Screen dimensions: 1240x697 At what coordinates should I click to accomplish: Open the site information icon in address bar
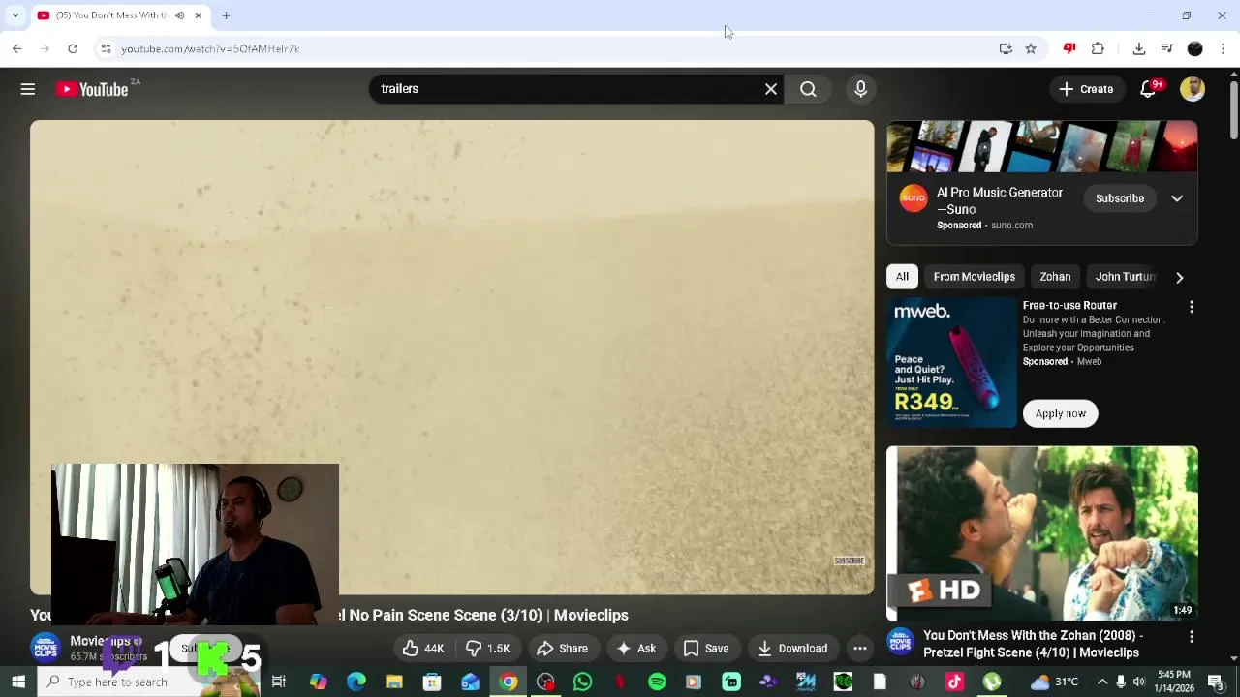(106, 48)
